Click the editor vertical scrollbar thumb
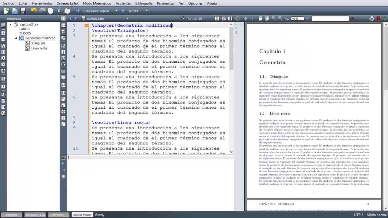The image size is (388, 218). pyautogui.click(x=231, y=48)
